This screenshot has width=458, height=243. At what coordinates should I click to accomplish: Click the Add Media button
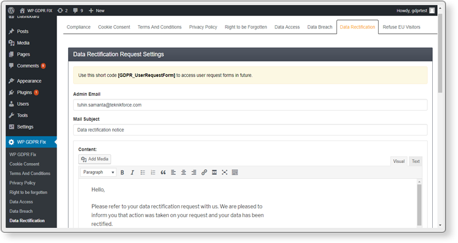[94, 159]
